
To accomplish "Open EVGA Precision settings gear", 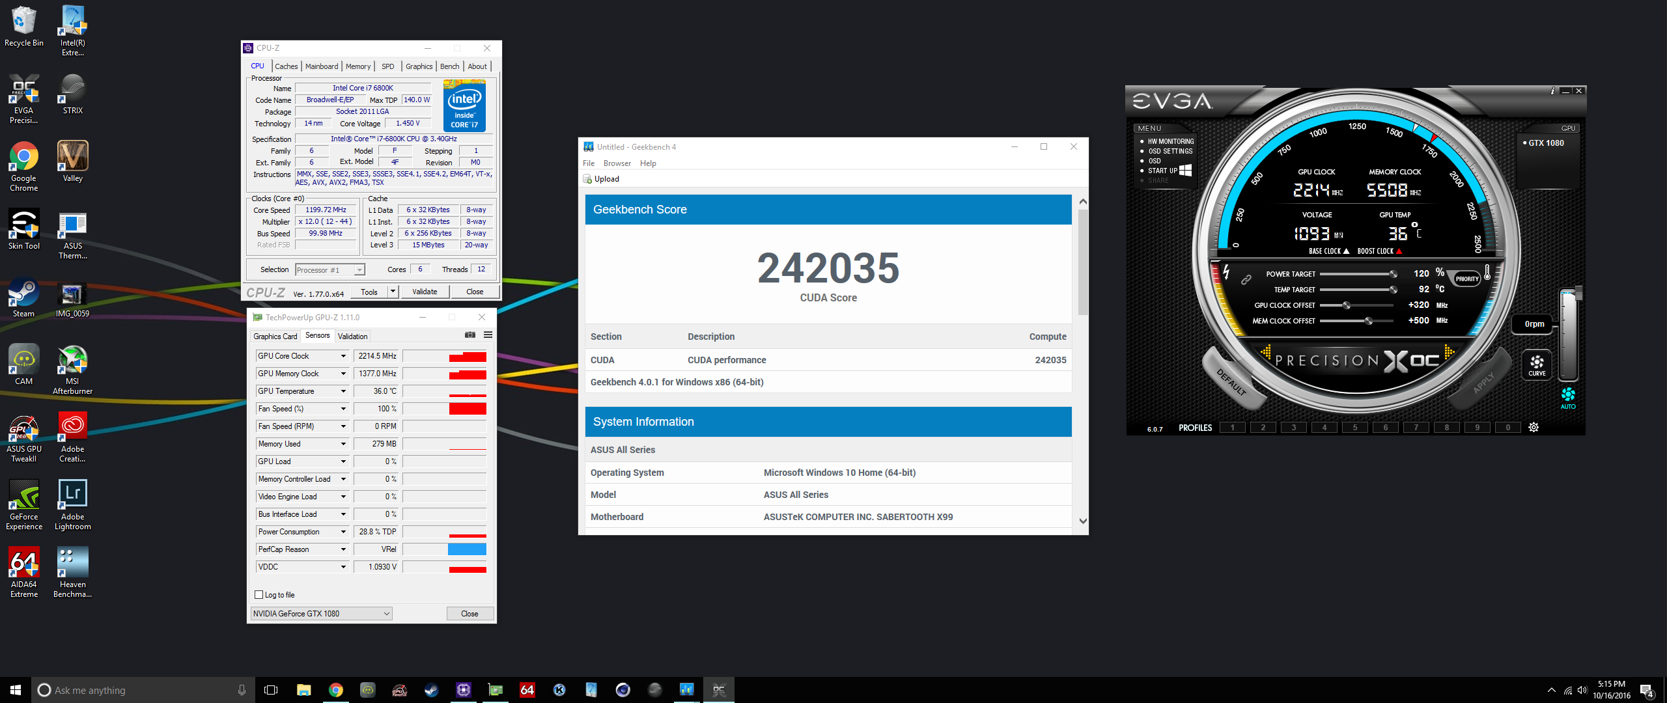I will tap(1534, 428).
